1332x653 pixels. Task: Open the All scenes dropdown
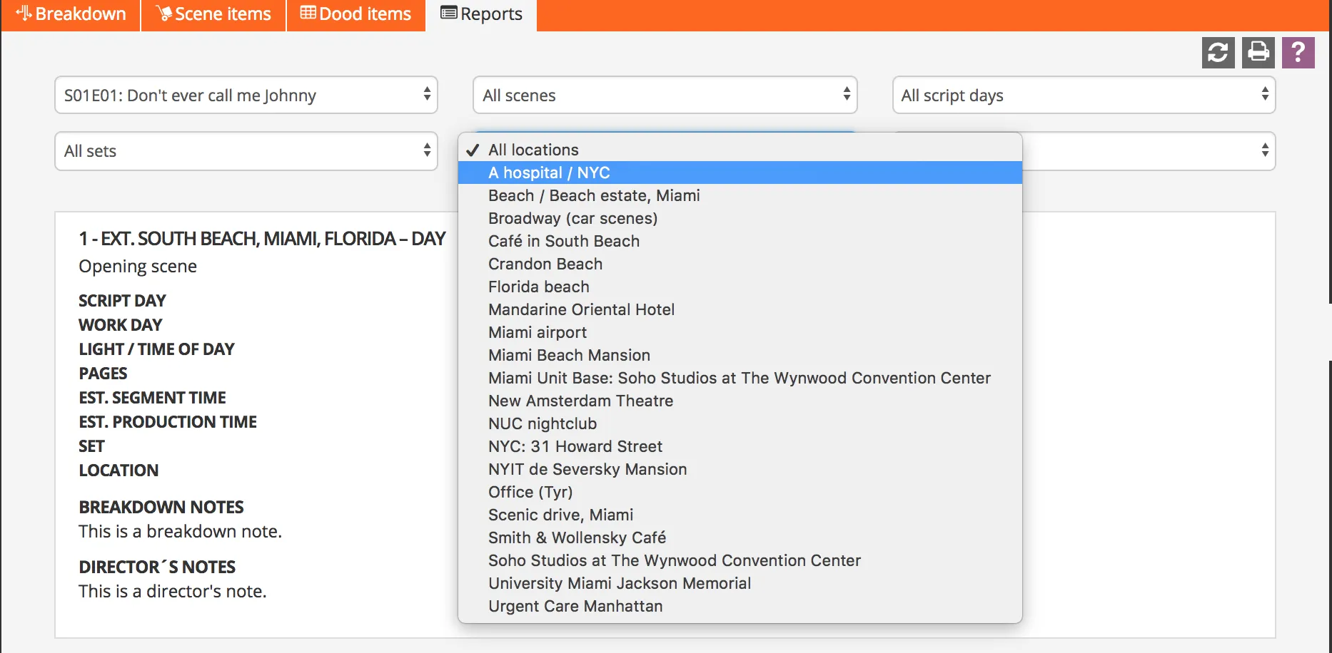[665, 95]
